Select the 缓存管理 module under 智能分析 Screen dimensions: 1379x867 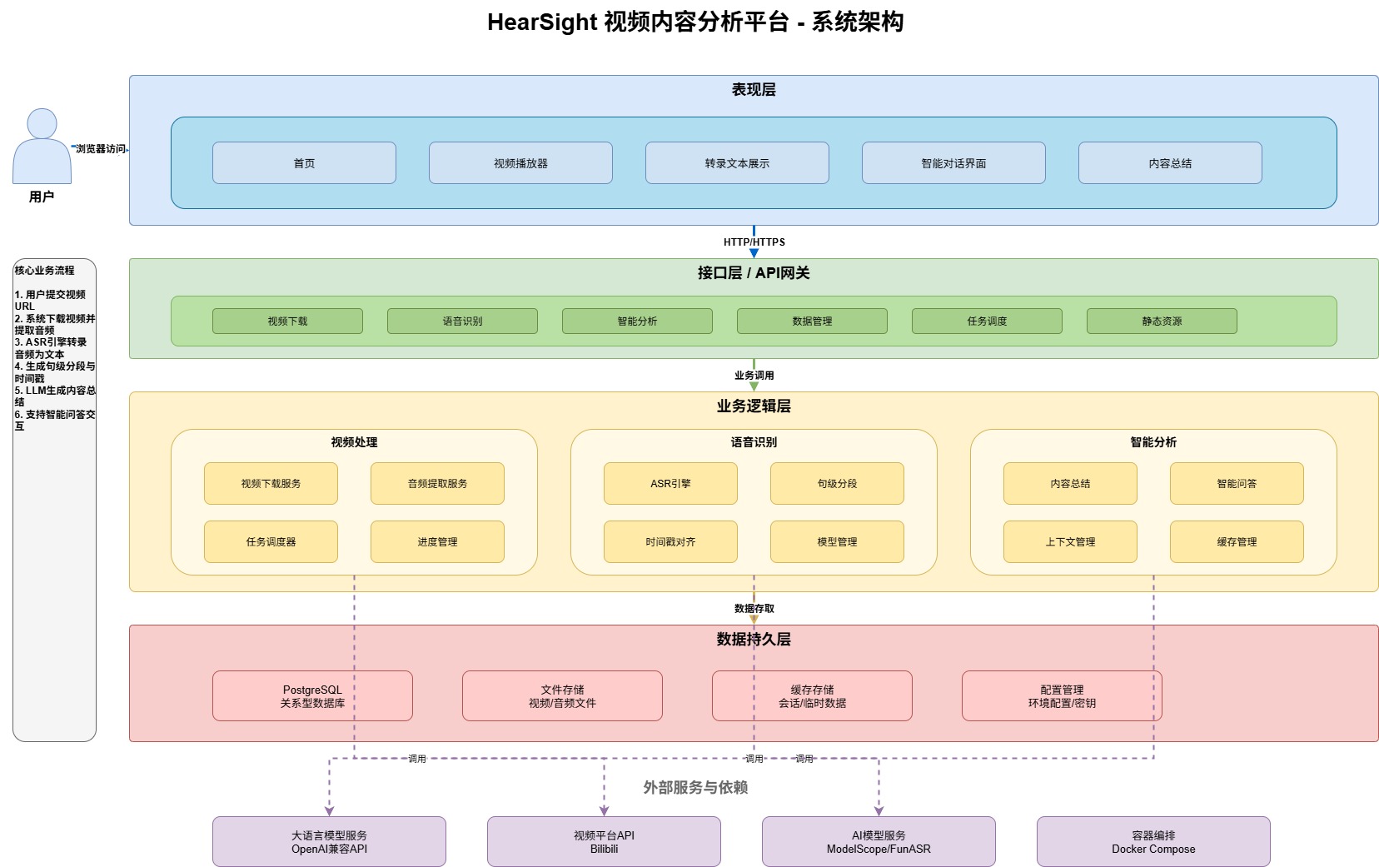(x=1236, y=541)
